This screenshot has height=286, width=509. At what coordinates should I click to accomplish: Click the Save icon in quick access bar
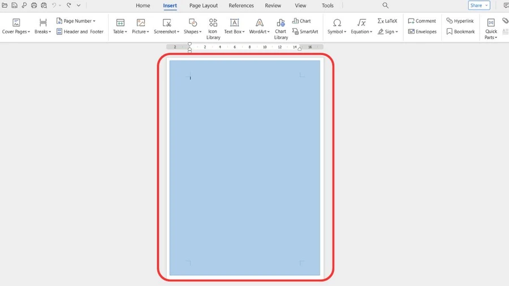[14, 5]
